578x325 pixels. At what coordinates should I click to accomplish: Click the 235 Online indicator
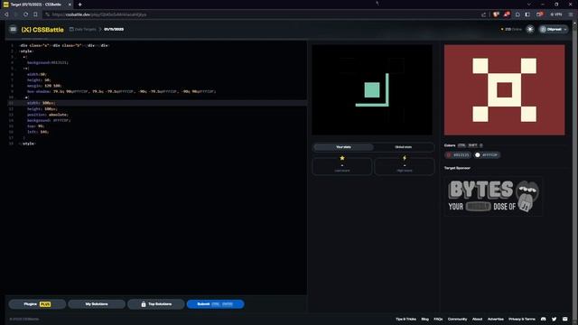pyautogui.click(x=511, y=29)
